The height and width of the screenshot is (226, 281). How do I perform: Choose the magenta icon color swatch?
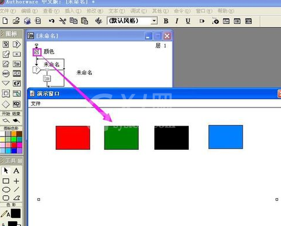point(19,145)
